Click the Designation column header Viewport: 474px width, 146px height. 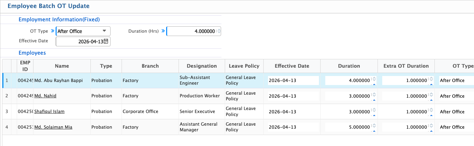point(202,66)
